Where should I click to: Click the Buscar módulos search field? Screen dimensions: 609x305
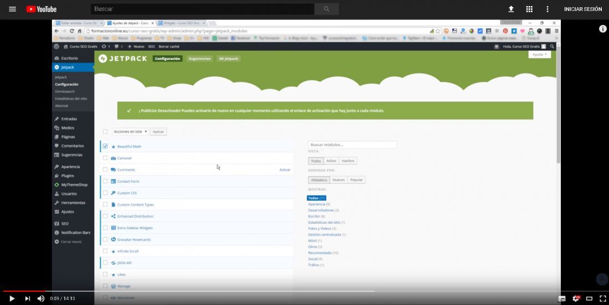[x=352, y=145]
